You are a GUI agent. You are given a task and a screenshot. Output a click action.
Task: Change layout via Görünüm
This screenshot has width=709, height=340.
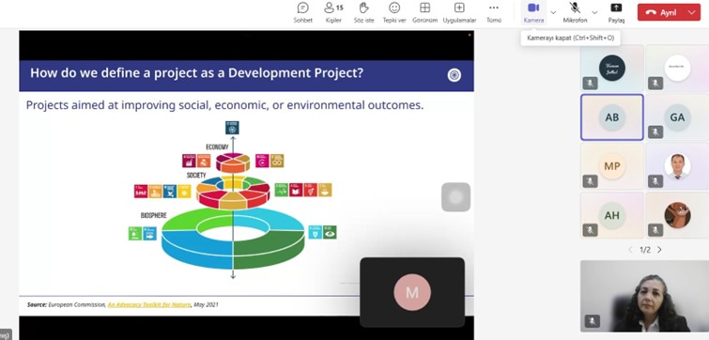pyautogui.click(x=424, y=12)
